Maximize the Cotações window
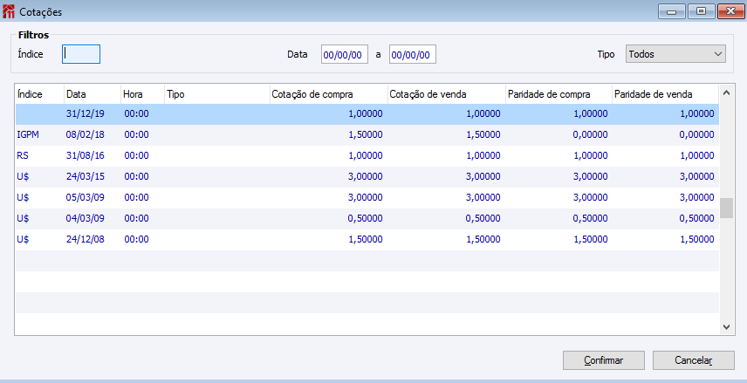 click(702, 11)
